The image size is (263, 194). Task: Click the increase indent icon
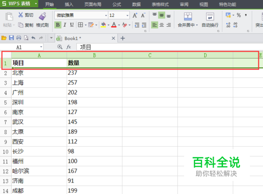144,25
